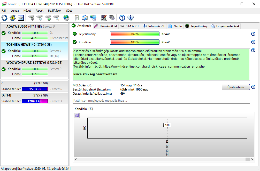This screenshot has width=260, height=171.
Task: Select the WDC WD40PURZ-85TTDY0 disk entry
Action: tap(34, 68)
